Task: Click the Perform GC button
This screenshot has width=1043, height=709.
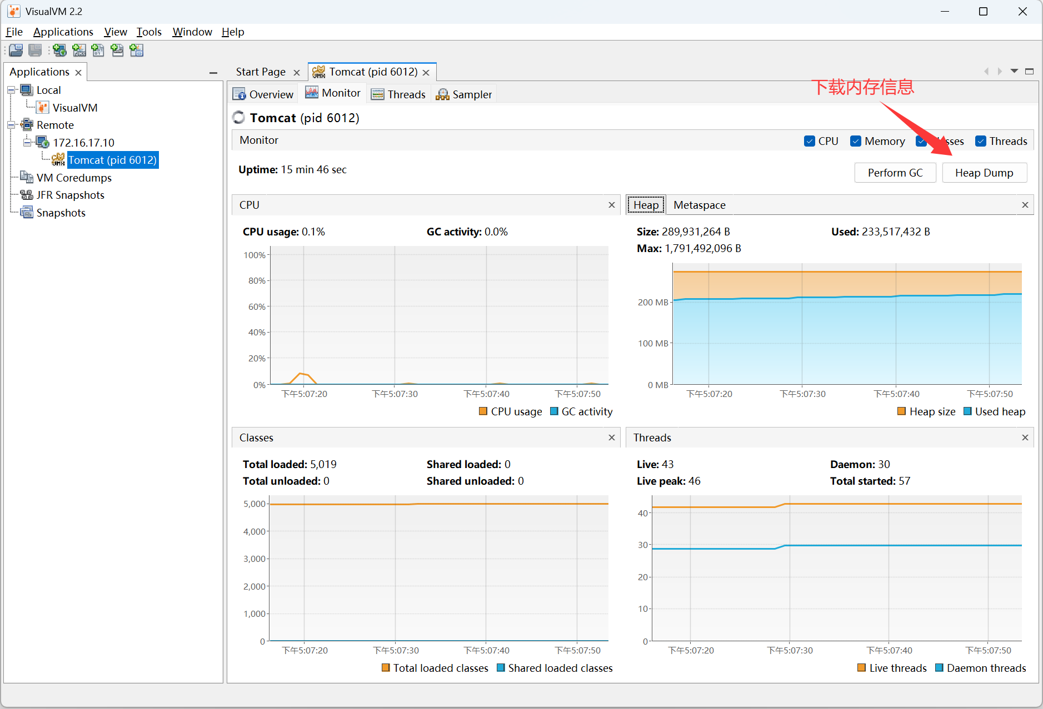Action: coord(895,173)
